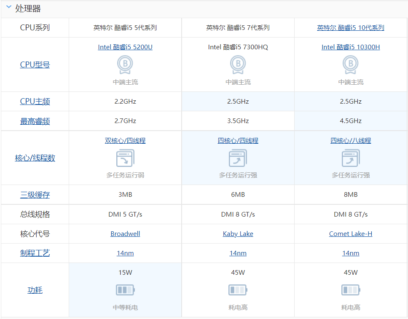Screen dimensions: 408x319
Task: Click 英特尔 酷睿i5 7代系列 text
Action: tap(238, 27)
